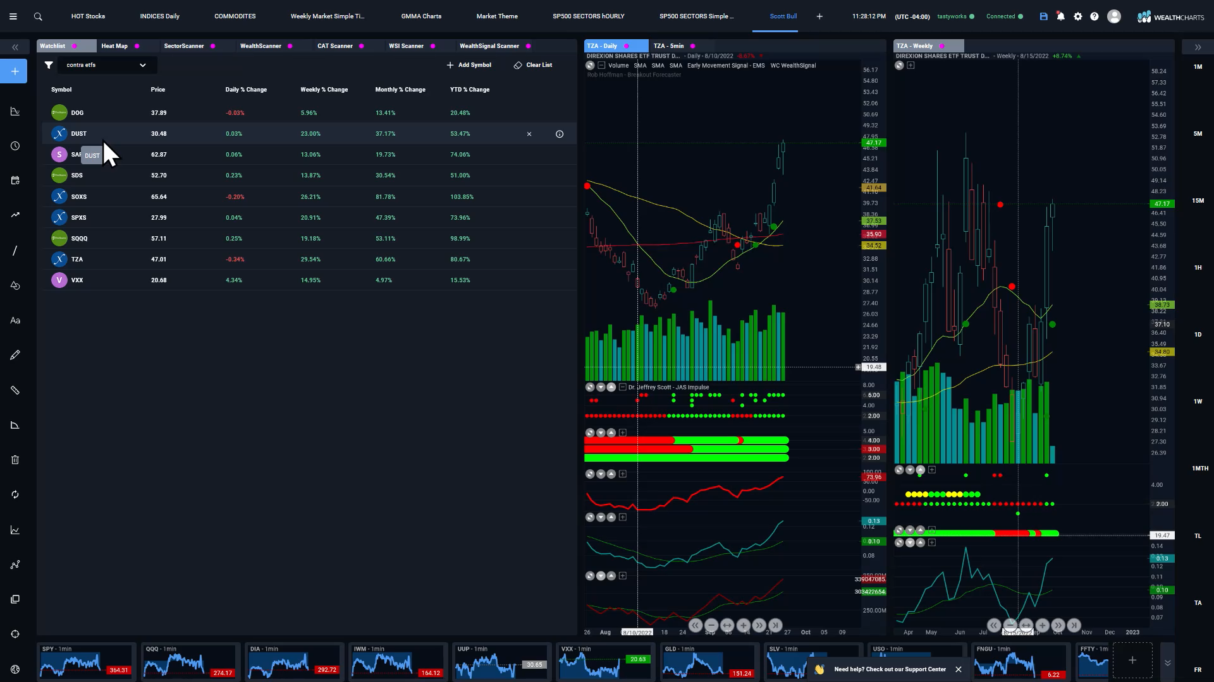Select the clock icon in left sidebar
This screenshot has width=1214, height=682.
15,146
